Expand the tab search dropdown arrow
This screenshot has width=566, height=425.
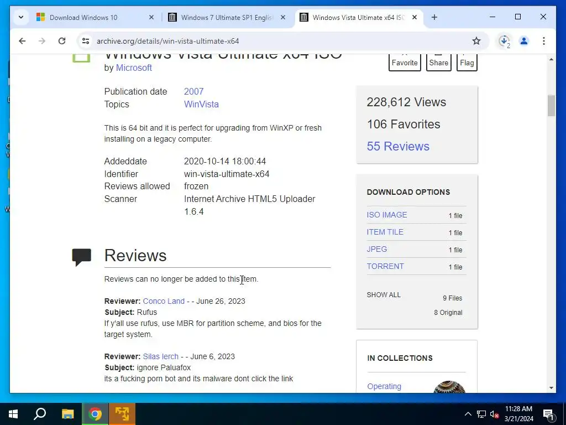[21, 17]
